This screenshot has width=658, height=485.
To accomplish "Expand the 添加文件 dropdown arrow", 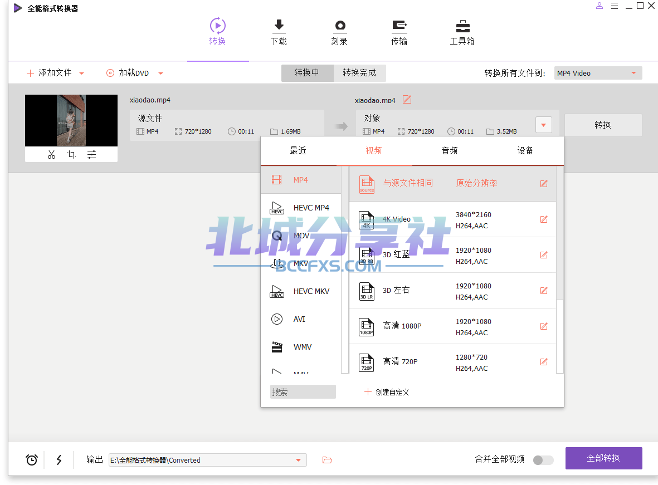I will [82, 74].
